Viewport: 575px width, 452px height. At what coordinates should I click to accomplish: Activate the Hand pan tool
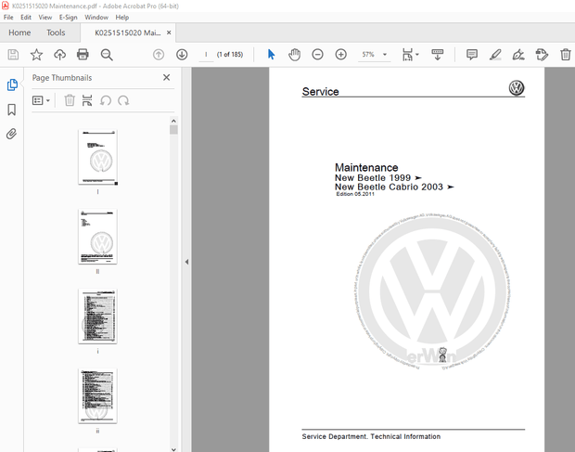pyautogui.click(x=294, y=55)
